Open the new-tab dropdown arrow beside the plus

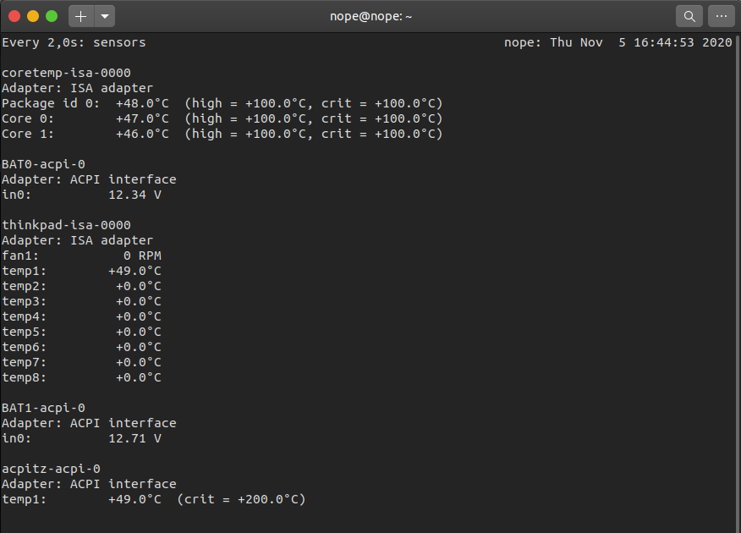103,16
